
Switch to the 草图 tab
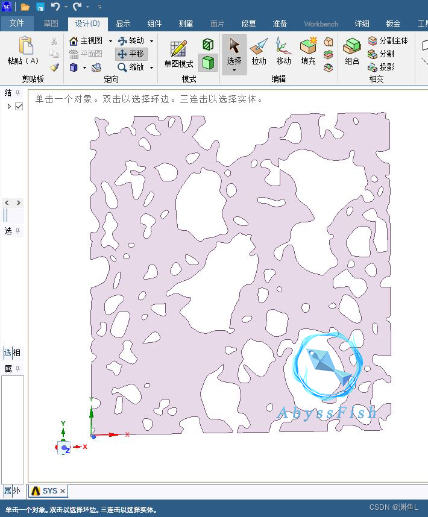[51, 23]
